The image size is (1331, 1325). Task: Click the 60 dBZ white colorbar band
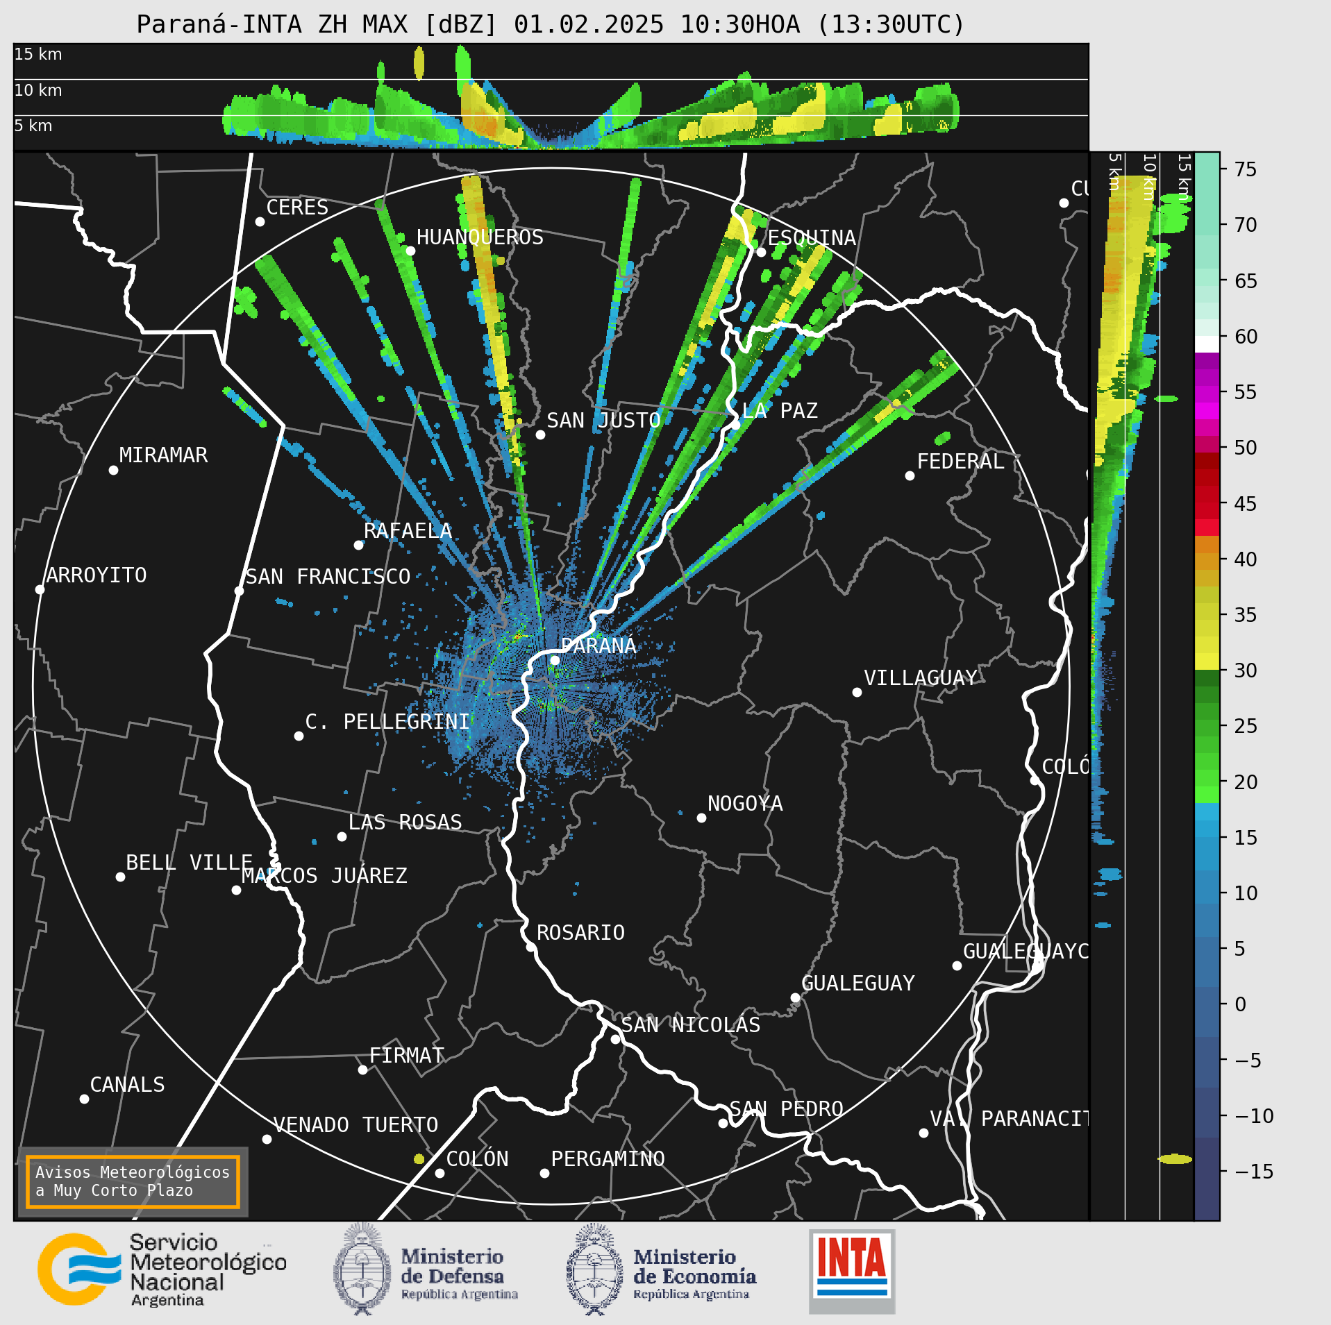pos(1207,344)
